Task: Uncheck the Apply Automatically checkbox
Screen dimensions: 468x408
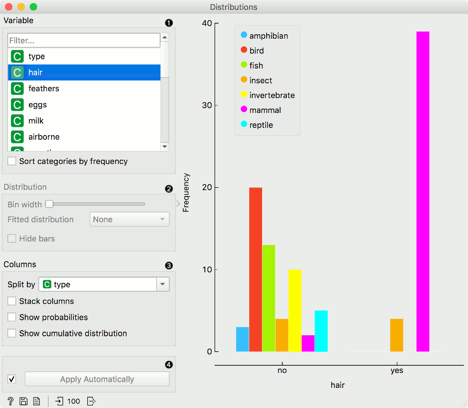Action: 12,379
